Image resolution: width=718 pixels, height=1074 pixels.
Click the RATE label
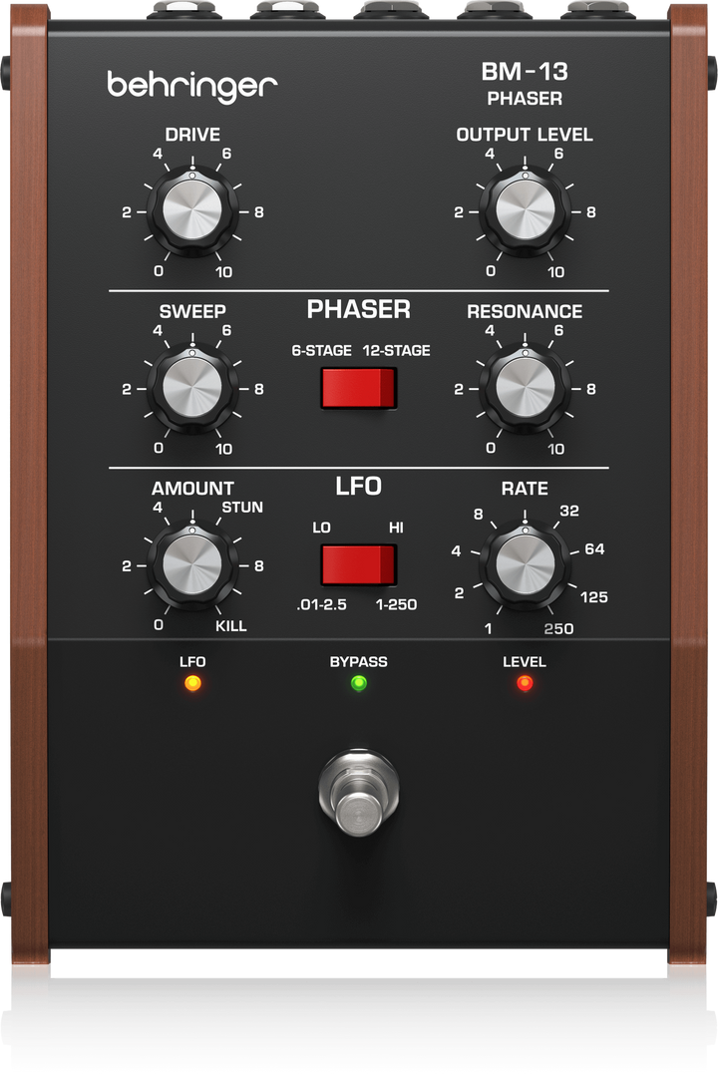click(525, 489)
